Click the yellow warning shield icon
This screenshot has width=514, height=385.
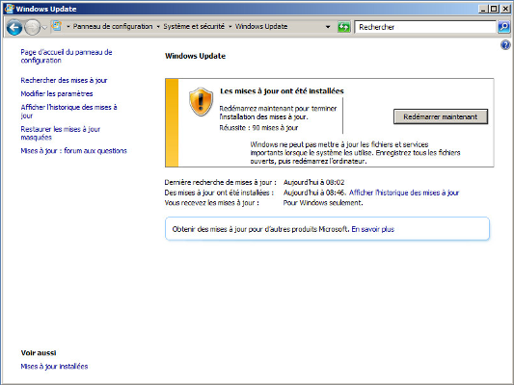(201, 102)
